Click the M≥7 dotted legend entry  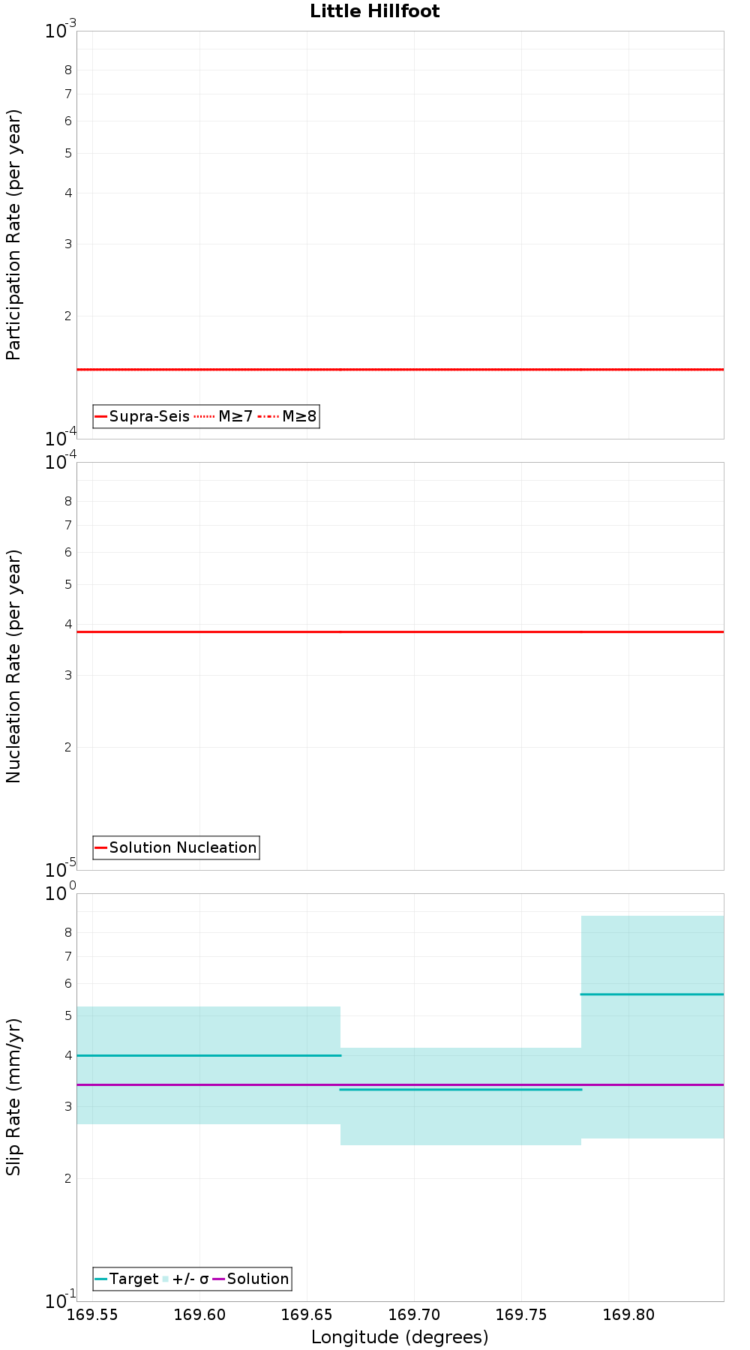(x=223, y=416)
